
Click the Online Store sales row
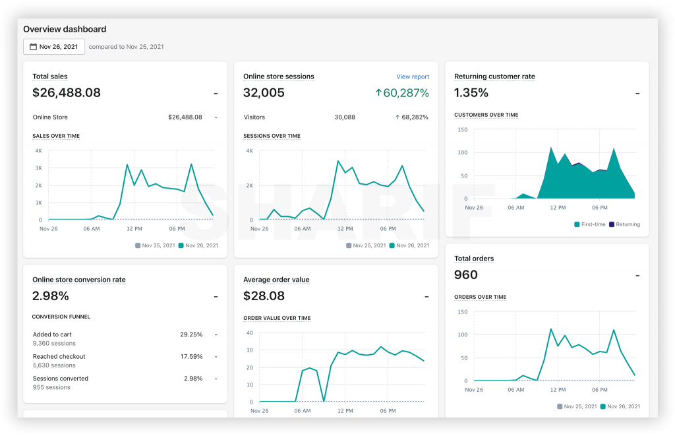[x=125, y=117]
